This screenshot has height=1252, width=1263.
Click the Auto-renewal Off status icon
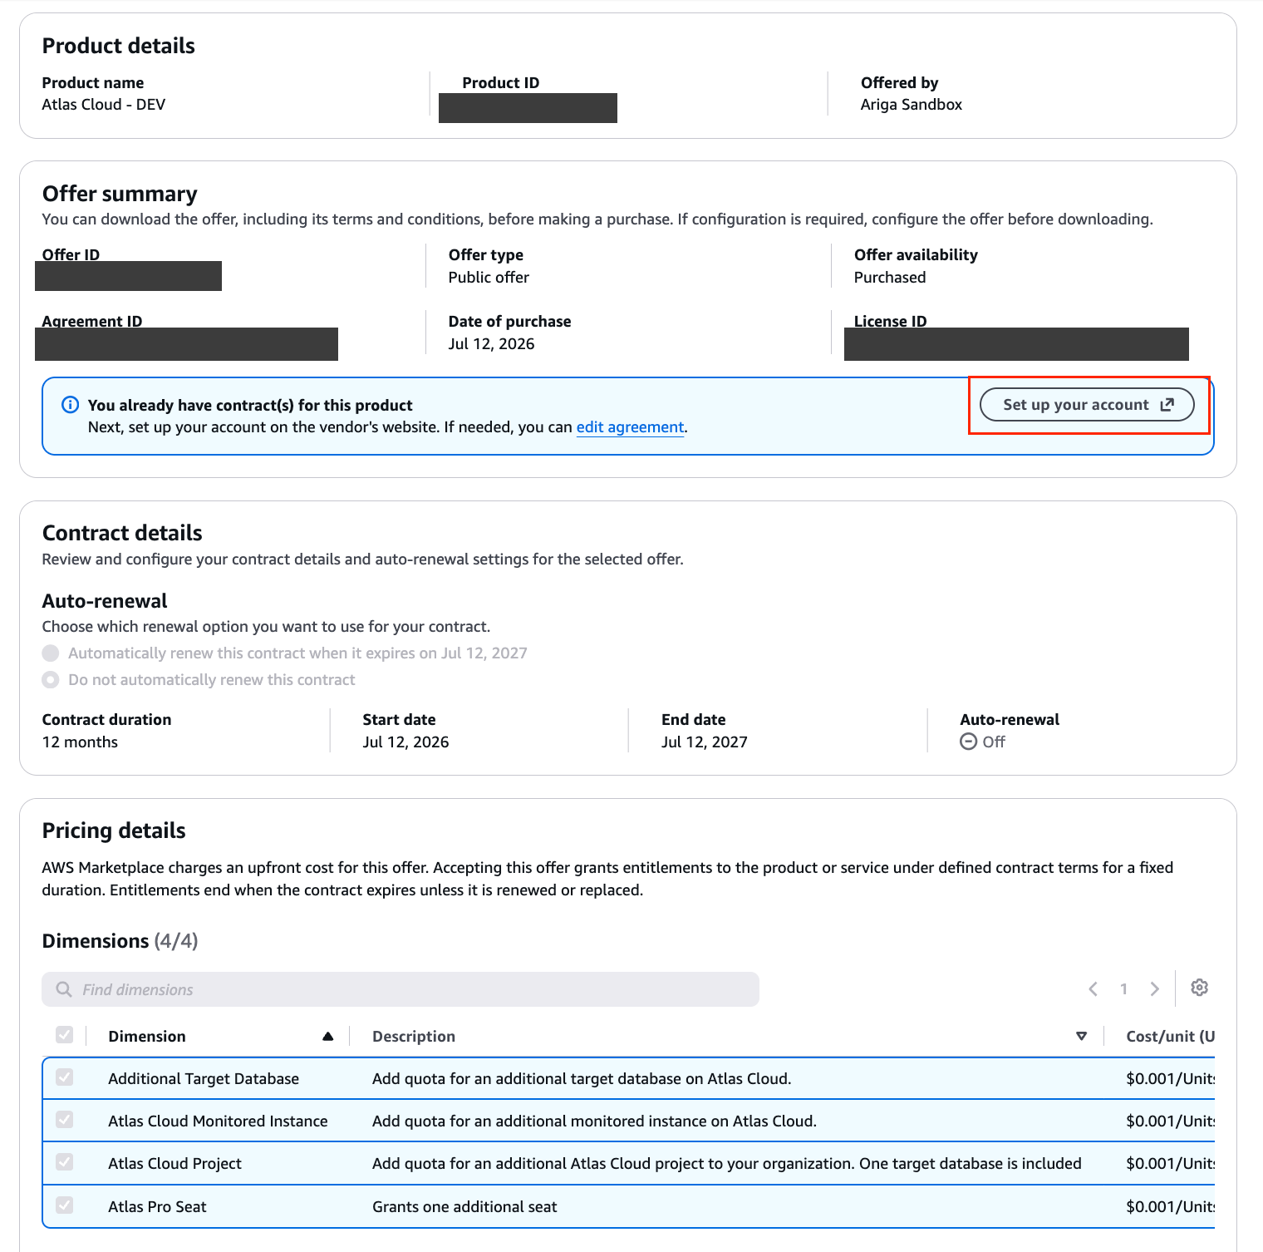pos(968,742)
